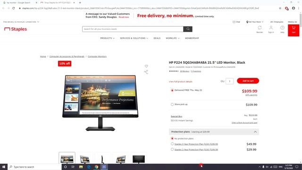Click the Staples logo

tap(16, 29)
